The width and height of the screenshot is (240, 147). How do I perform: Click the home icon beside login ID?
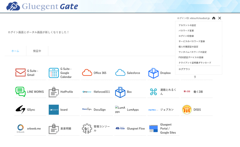tap(214, 18)
